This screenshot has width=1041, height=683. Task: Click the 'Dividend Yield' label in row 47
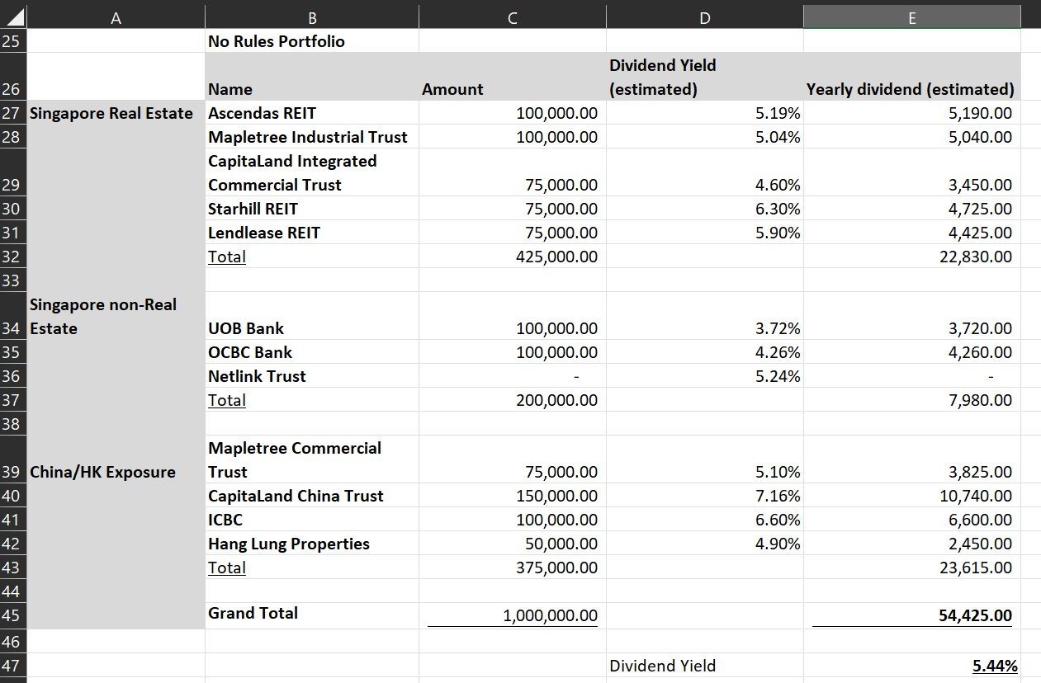pyautogui.click(x=705, y=666)
